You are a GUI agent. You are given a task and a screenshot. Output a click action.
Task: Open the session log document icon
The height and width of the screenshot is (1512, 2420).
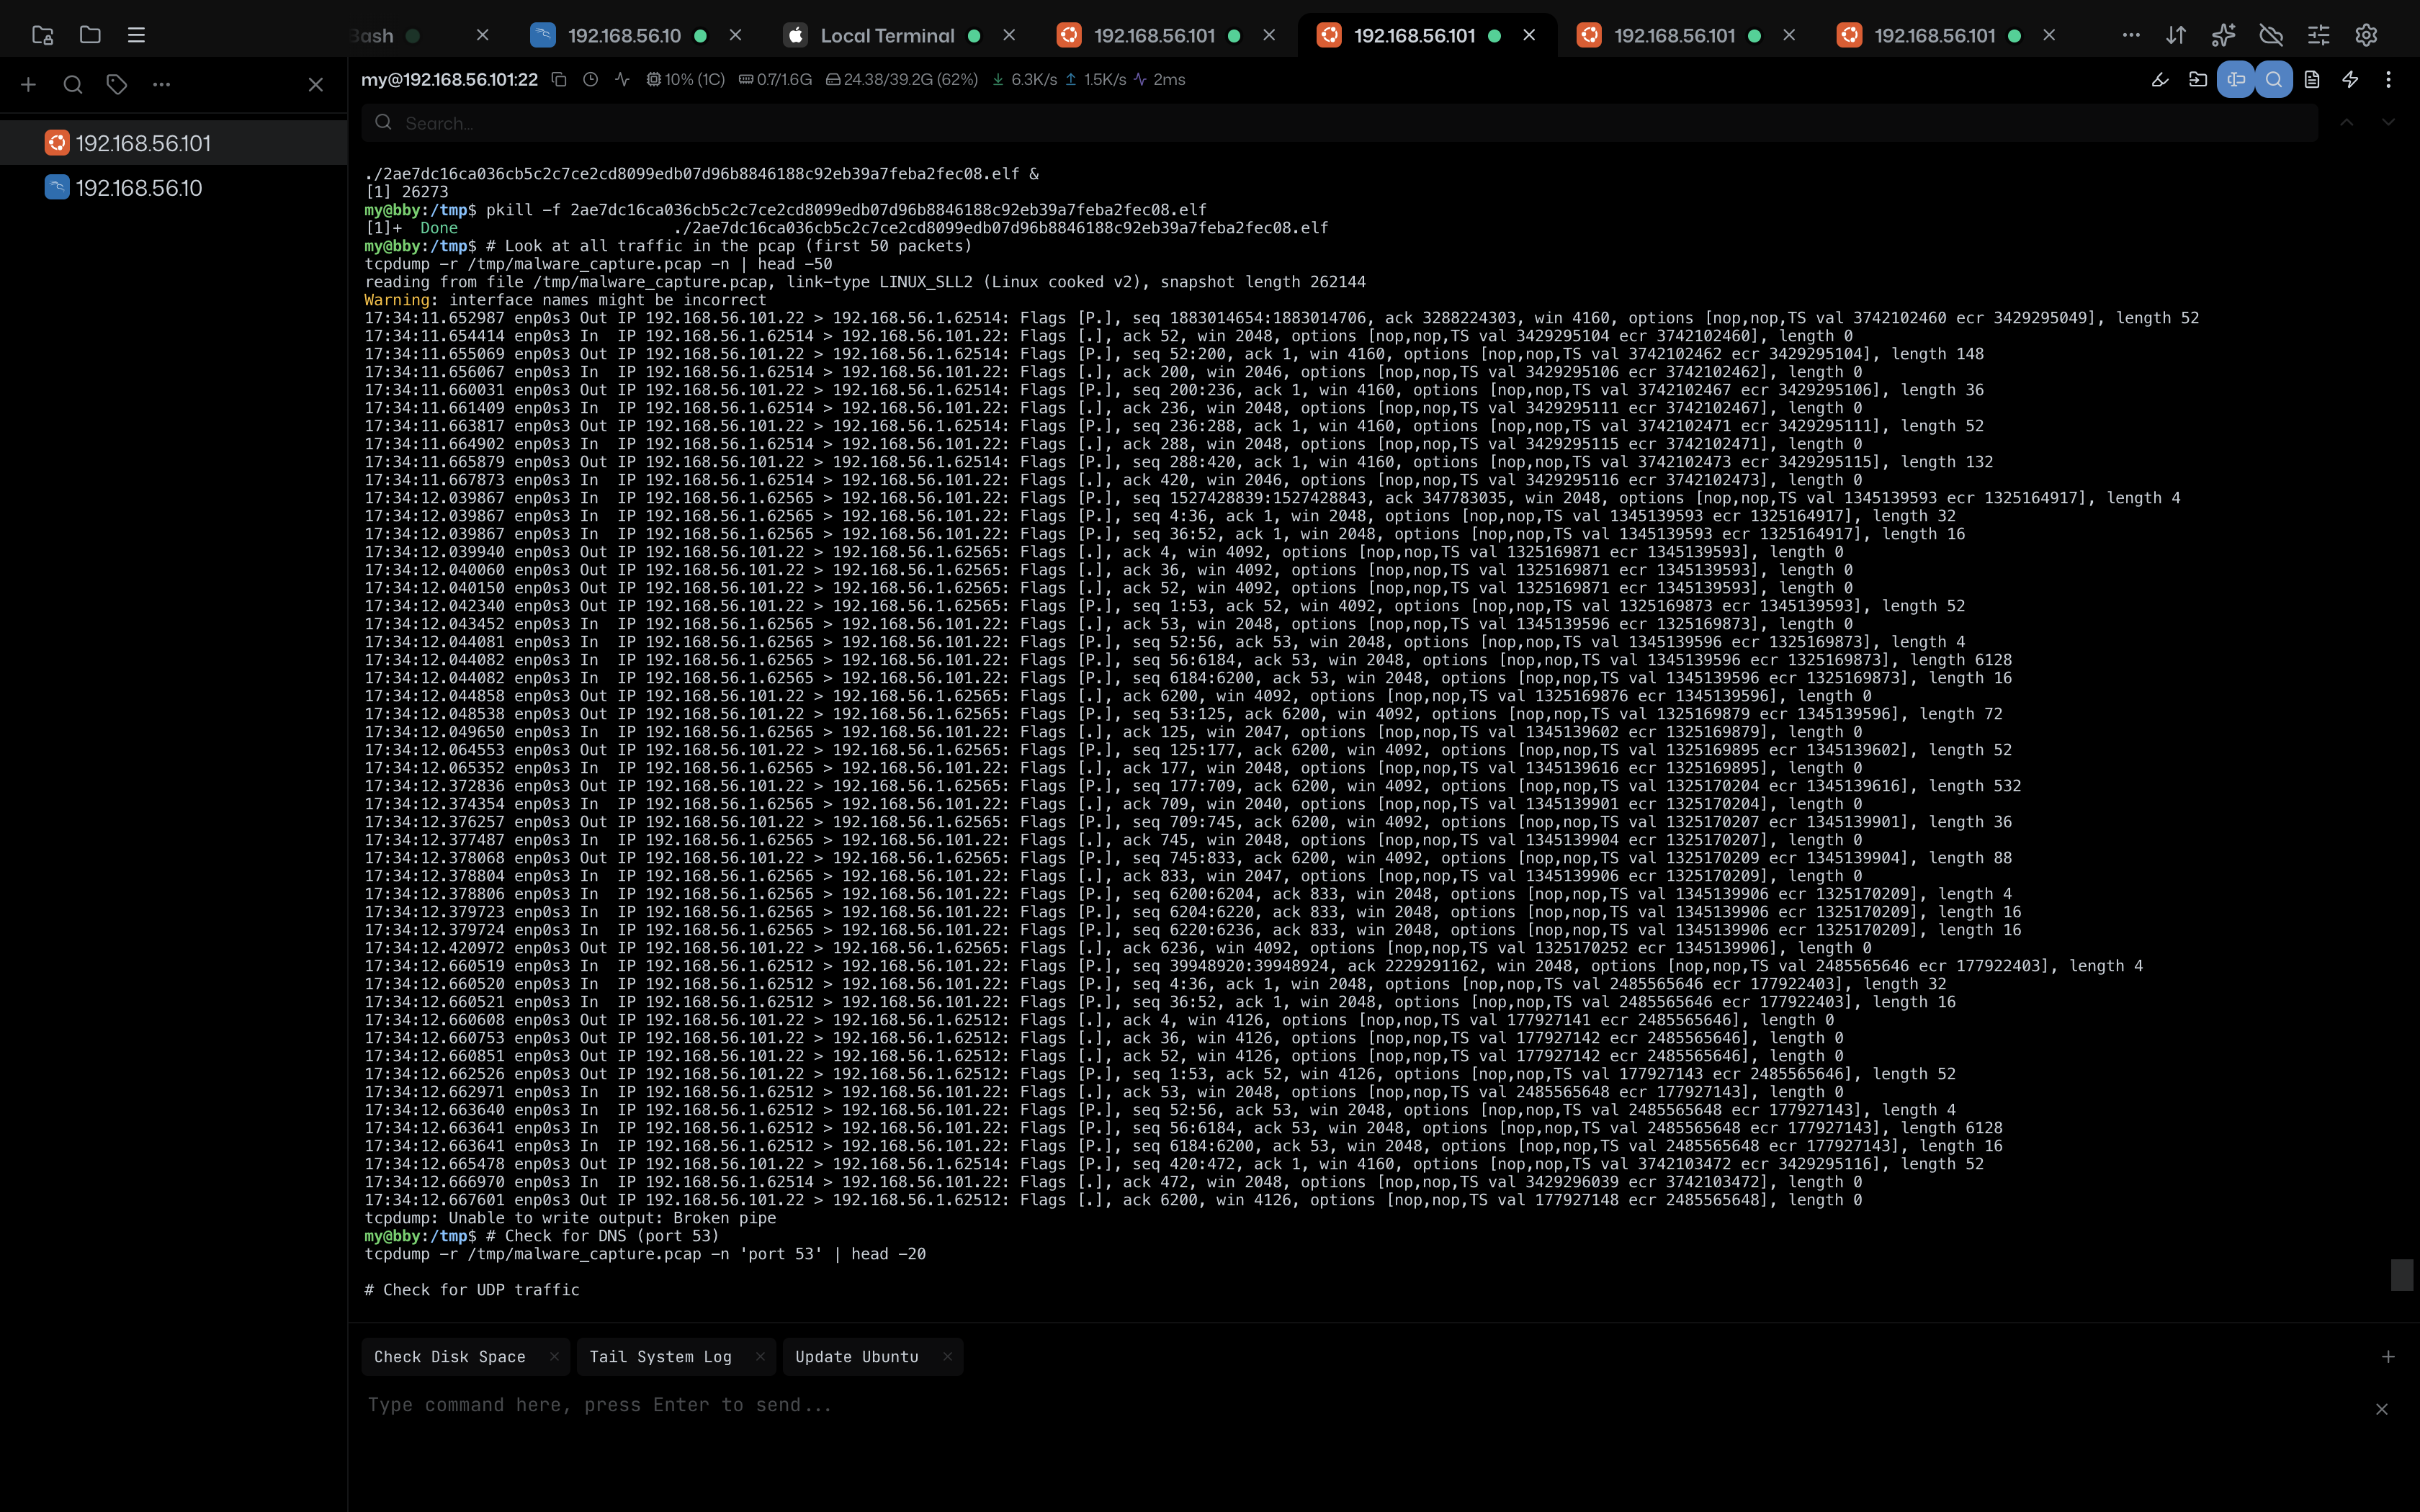tap(2312, 79)
